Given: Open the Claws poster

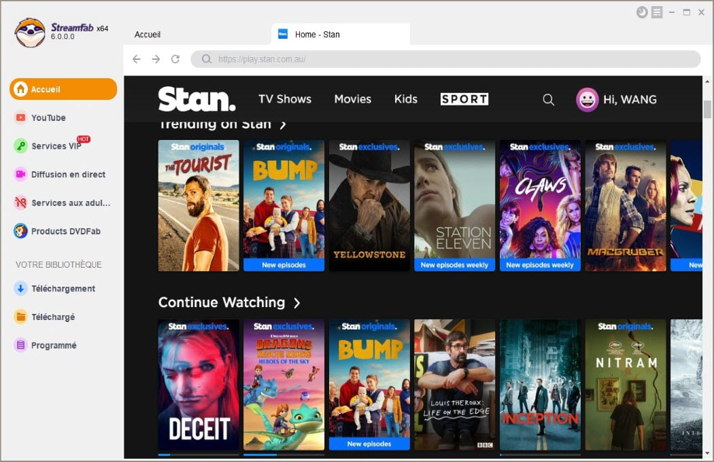Looking at the screenshot, I should (x=540, y=205).
